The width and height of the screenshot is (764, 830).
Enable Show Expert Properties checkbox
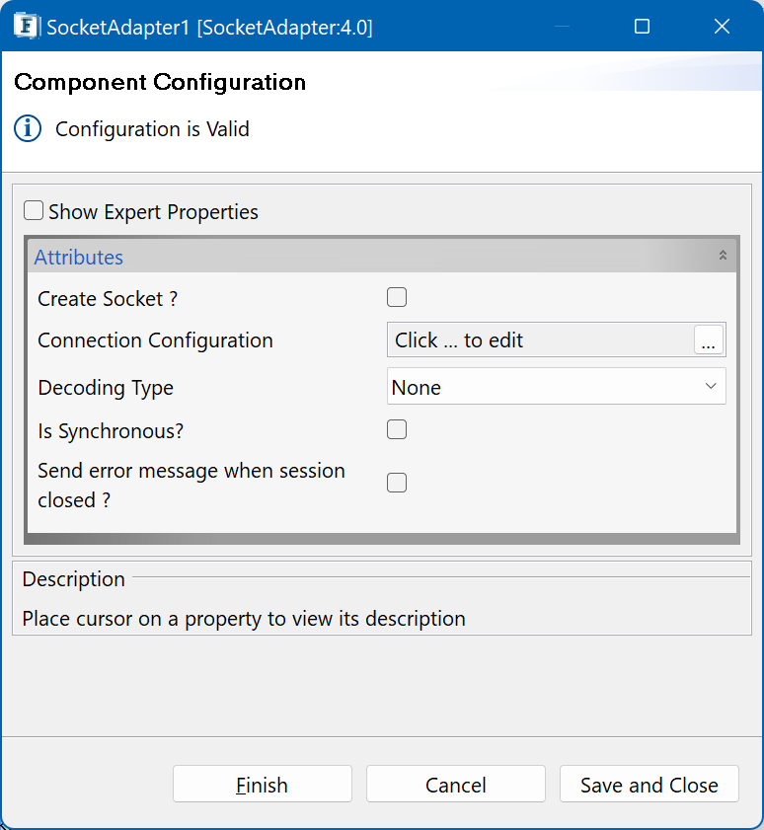pyautogui.click(x=34, y=210)
